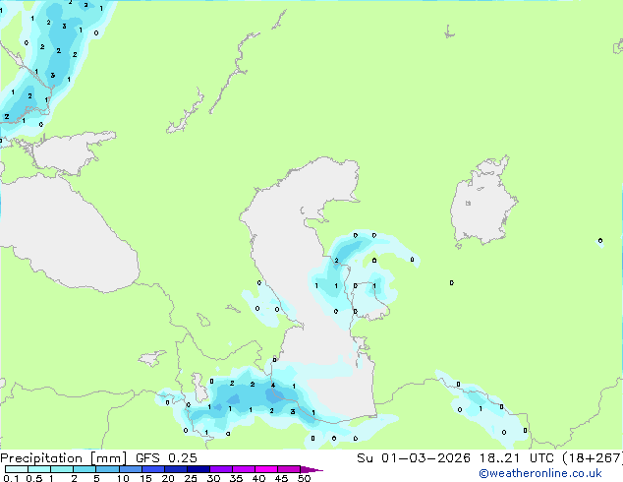The width and height of the screenshot is (623, 482).
Task: Pick the 10–15 mm legend color swatch
Action: coord(130,469)
